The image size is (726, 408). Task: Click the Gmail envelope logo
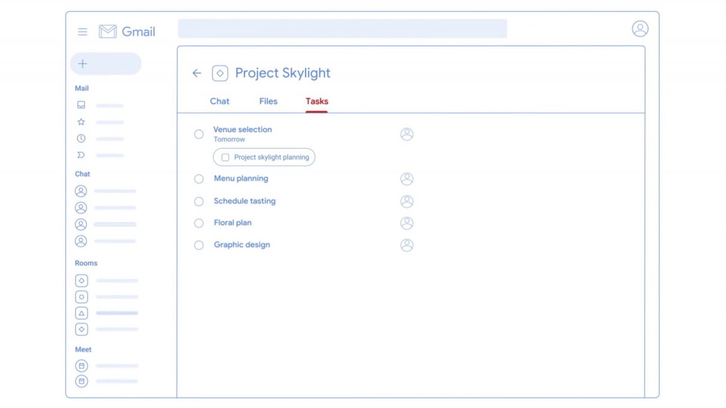[x=108, y=31]
